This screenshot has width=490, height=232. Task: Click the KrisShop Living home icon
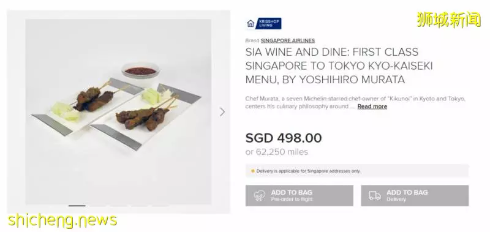[251, 23]
